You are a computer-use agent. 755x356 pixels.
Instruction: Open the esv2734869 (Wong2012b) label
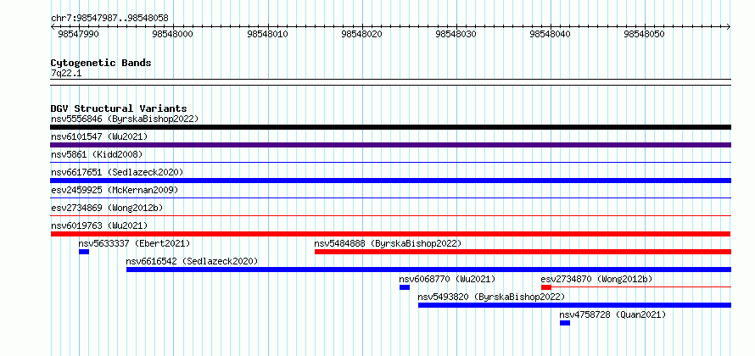coord(107,208)
